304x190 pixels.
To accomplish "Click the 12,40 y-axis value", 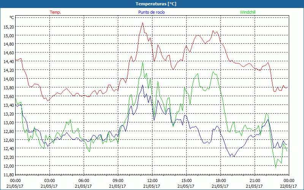I will pyautogui.click(x=9, y=148).
